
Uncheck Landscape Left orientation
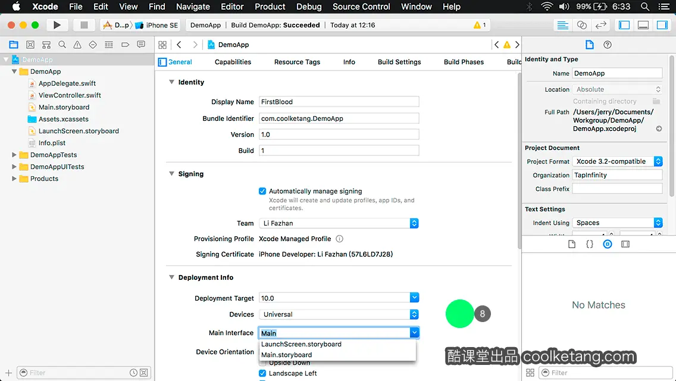point(262,373)
